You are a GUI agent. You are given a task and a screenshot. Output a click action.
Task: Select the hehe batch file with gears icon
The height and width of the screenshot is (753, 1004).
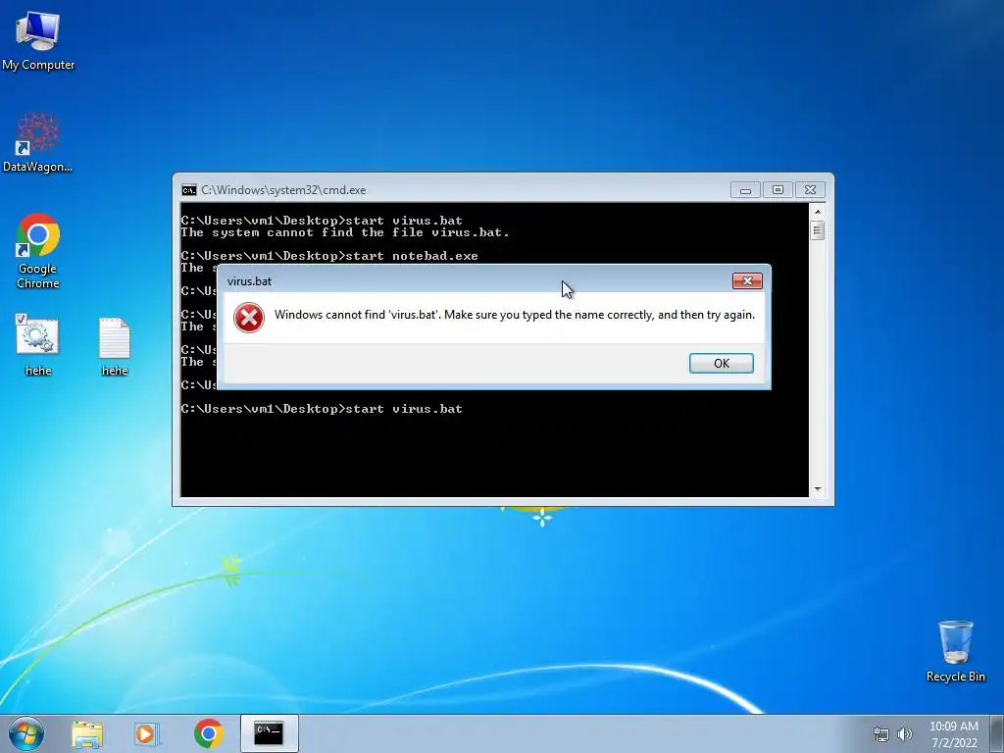click(38, 344)
